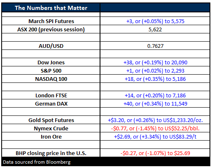Click the 'Data sourced from Bloomberg' footer

37,162
